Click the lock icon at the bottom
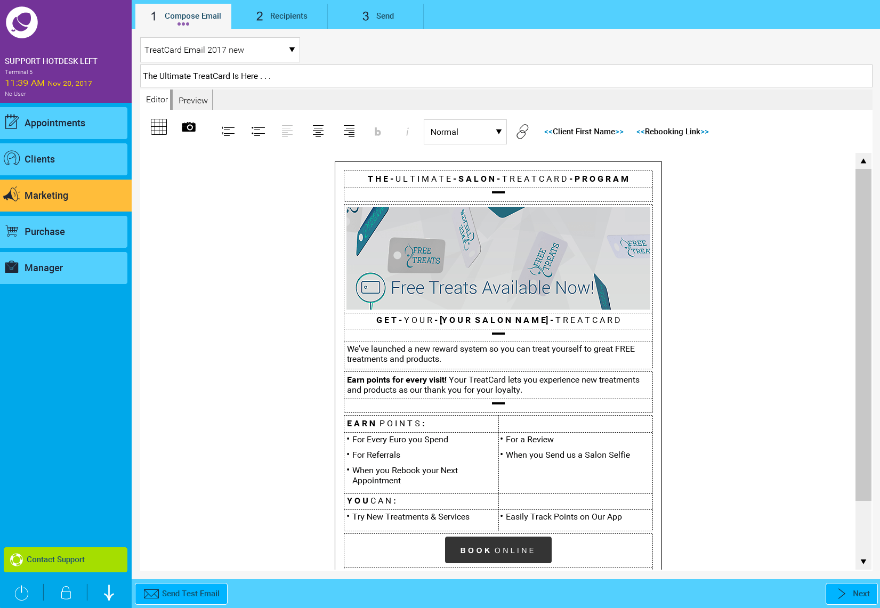 pos(66,593)
